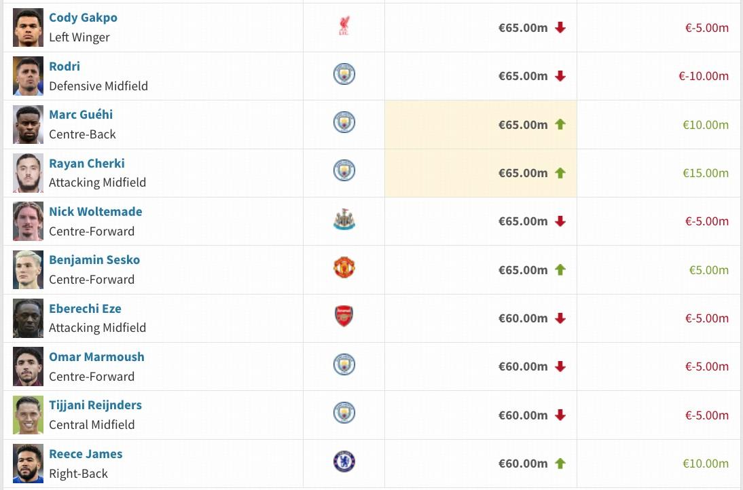Click Manchester City crest beside Omar Marmoush

[344, 366]
